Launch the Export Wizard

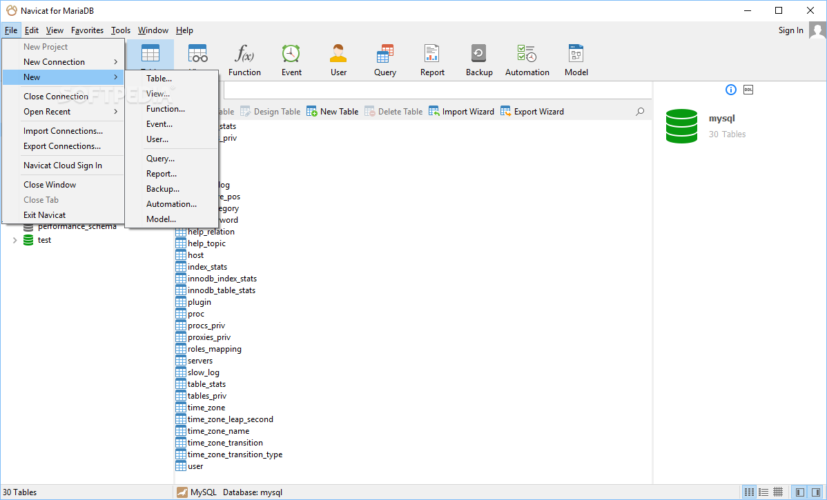pyautogui.click(x=532, y=112)
